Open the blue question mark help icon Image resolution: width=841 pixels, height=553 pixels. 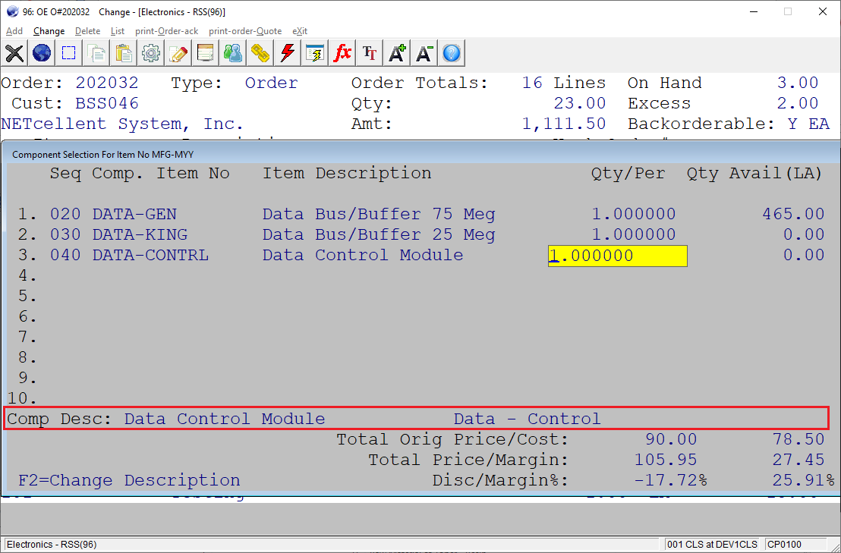pyautogui.click(x=452, y=53)
